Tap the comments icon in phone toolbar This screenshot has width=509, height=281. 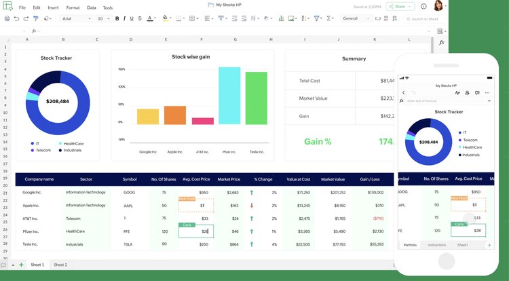point(477,93)
